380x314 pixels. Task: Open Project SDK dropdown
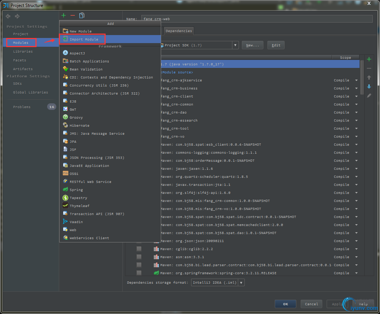pos(235,45)
